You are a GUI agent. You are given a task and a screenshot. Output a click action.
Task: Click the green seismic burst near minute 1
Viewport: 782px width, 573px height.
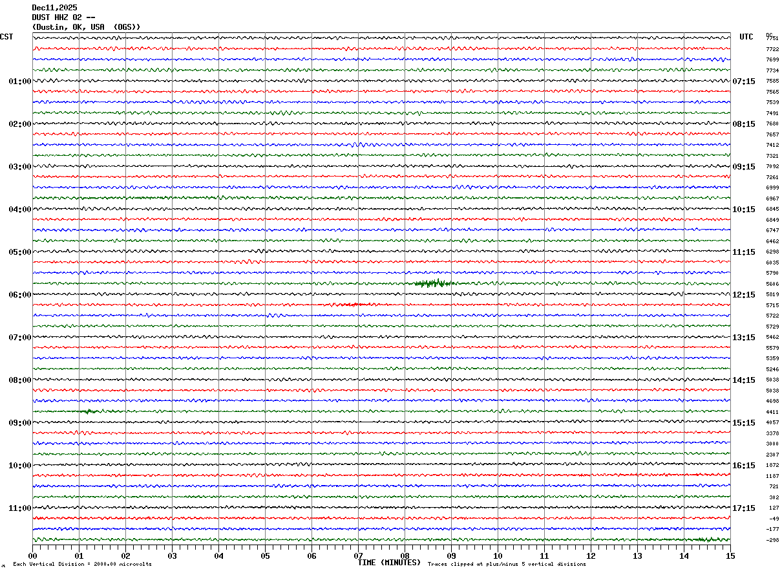coord(89,411)
